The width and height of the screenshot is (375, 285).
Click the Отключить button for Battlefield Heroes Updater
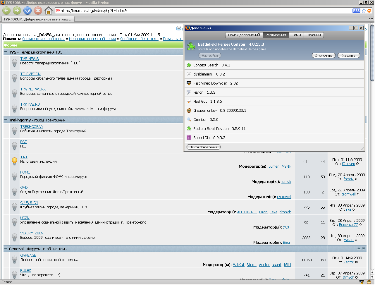[324, 56]
